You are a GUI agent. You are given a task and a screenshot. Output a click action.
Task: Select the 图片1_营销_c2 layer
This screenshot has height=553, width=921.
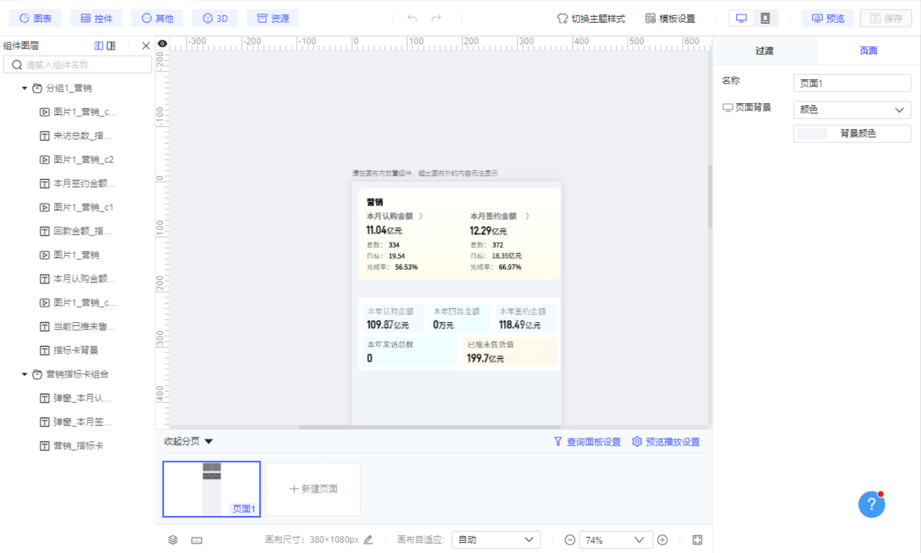tap(82, 160)
